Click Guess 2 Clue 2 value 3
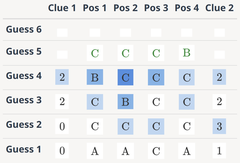Screen dimensions: 240x163 click(219, 126)
